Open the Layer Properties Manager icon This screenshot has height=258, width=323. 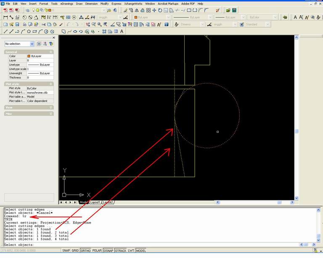tap(27, 10)
